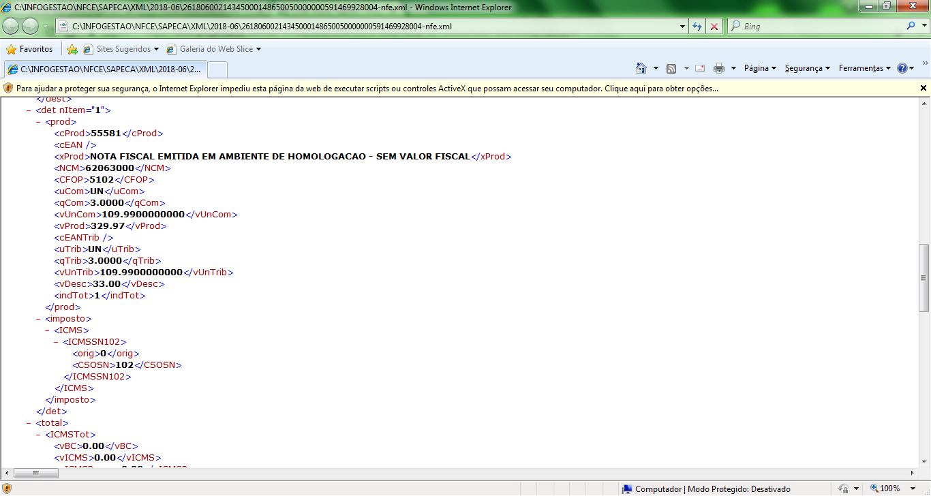Click the vertical scrollbar up arrow
This screenshot has width=931, height=496.
(924, 104)
